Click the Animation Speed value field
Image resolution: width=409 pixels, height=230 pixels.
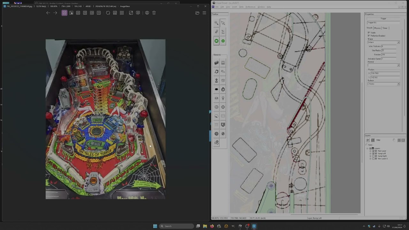pyautogui.click(x=389, y=59)
